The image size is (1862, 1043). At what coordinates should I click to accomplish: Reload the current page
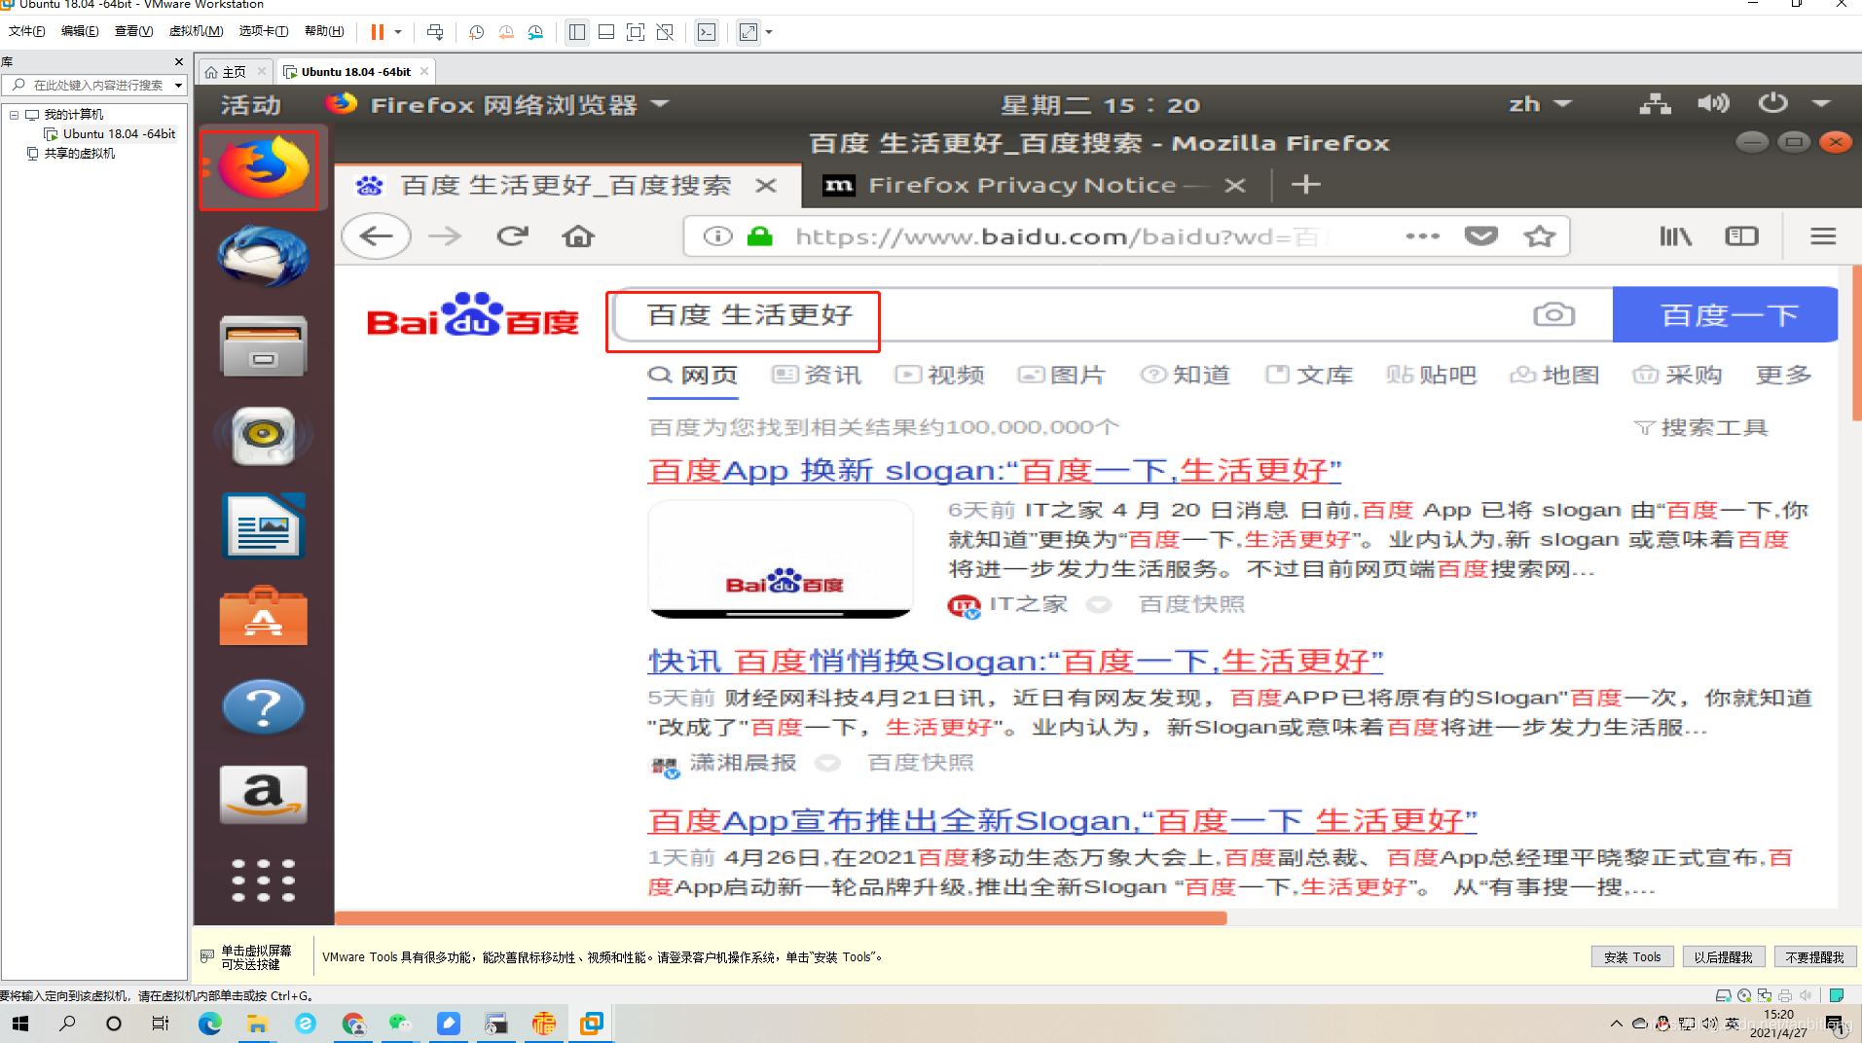point(512,235)
